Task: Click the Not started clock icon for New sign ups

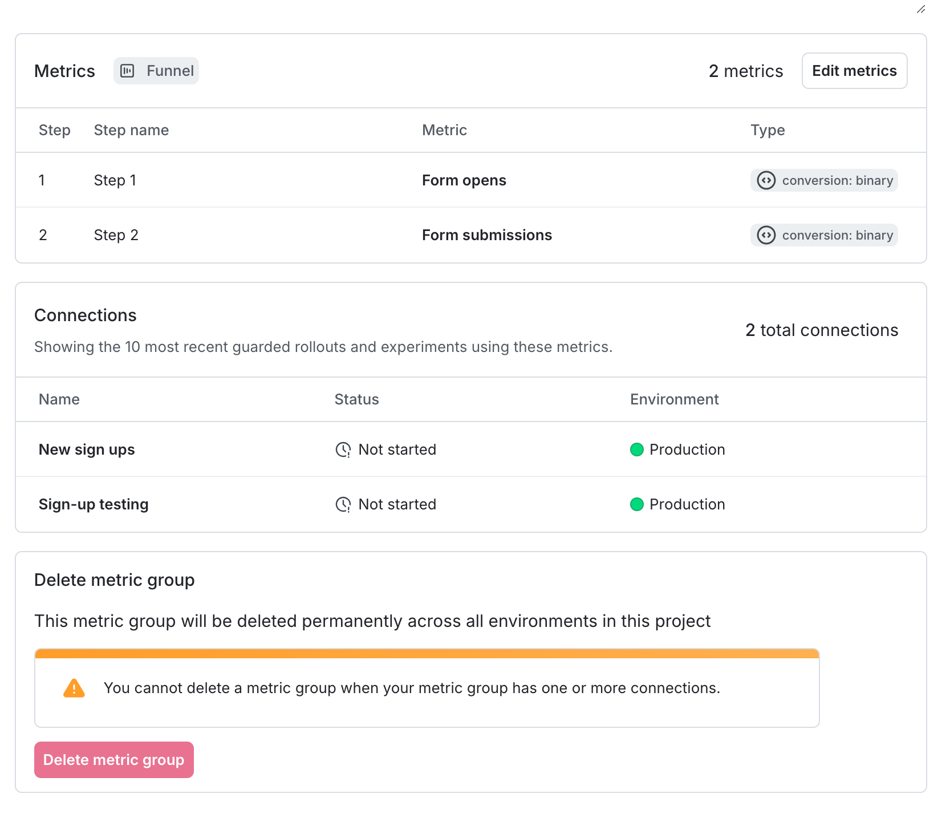Action: [x=343, y=450]
